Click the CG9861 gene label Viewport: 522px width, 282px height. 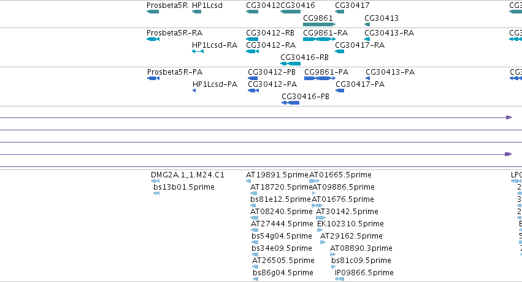coord(318,18)
